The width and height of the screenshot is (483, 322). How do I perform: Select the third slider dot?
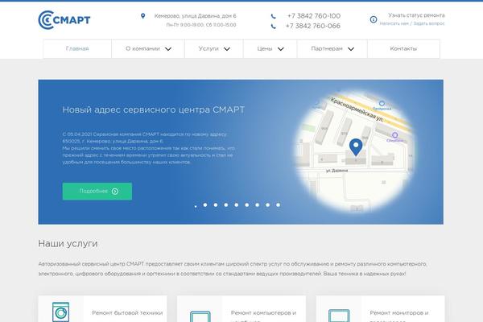pyautogui.click(x=216, y=205)
